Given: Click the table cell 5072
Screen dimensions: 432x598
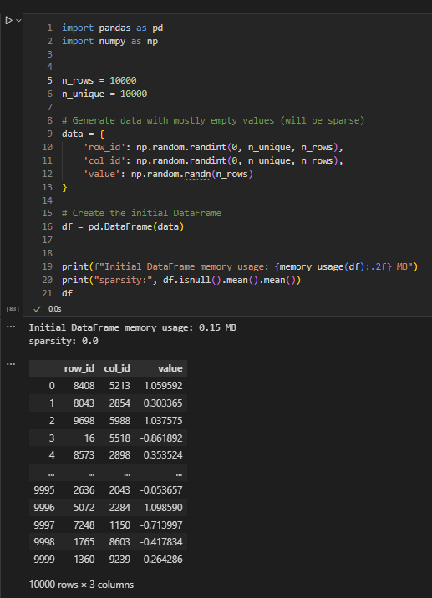Looking at the screenshot, I should pos(84,508).
